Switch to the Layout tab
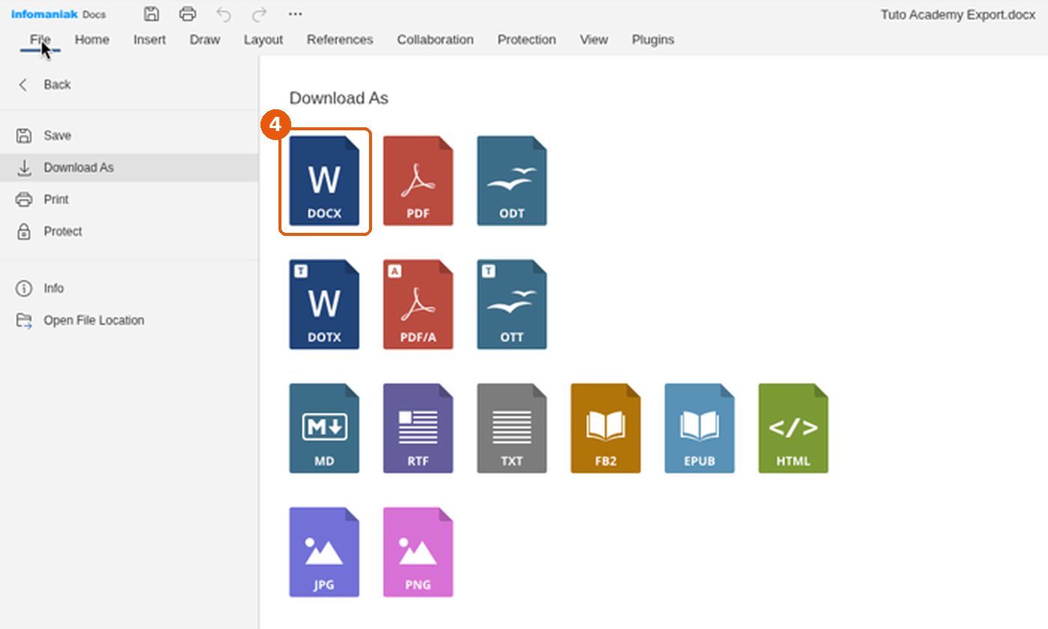 point(263,40)
